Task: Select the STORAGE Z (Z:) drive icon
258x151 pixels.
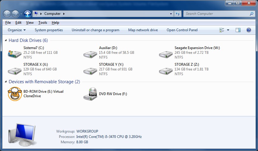Action: (x=165, y=70)
